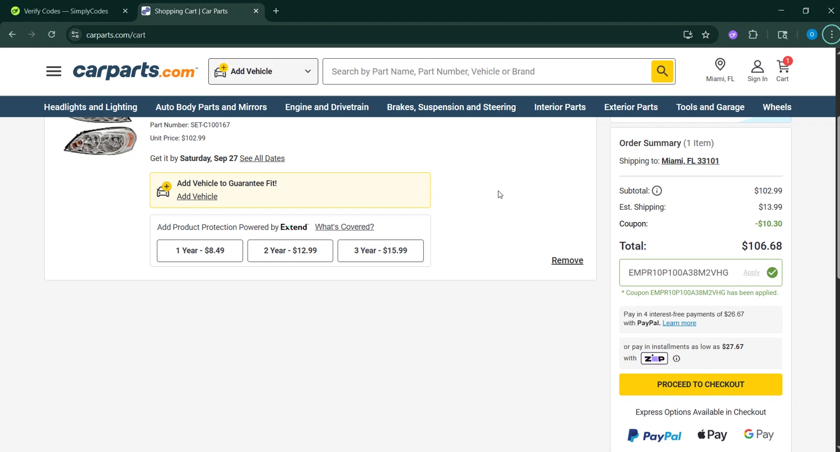Click the browser profile avatar icon

[812, 35]
